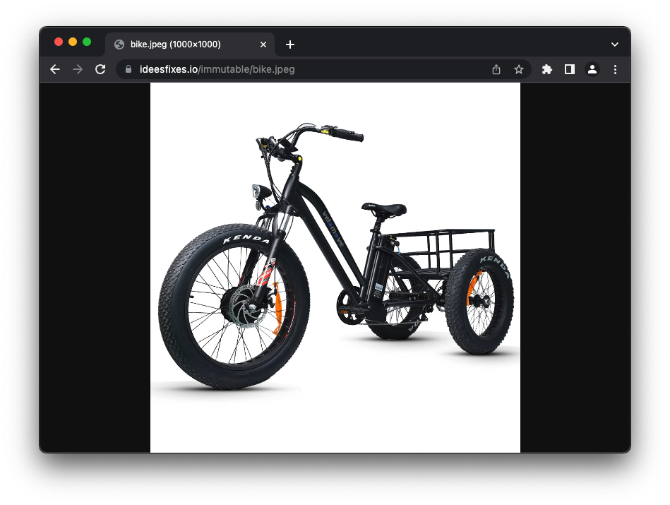670x505 pixels.
Task: Open the user profile menu
Action: [592, 69]
